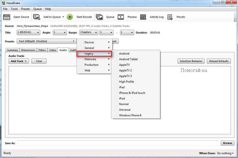The width and height of the screenshot is (238, 158).
Task: Choose the High Profile preset
Action: [x=136, y=82]
